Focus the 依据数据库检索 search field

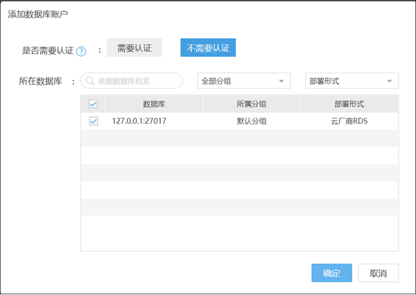coord(135,81)
